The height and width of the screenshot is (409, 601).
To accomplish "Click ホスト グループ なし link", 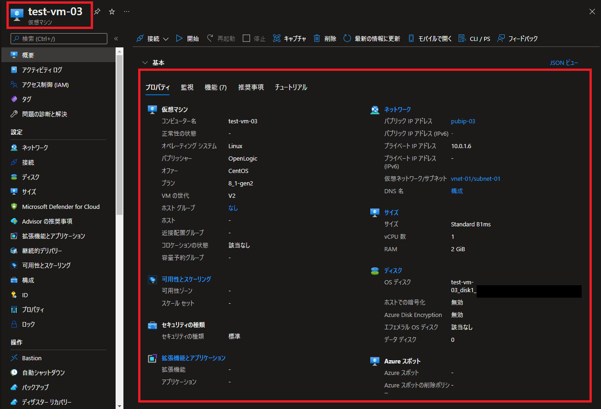I will pos(233,208).
